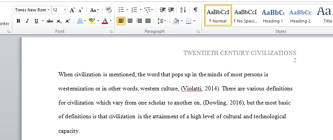The height and width of the screenshot is (140, 333).
Task: Apply subscript formatting
Action: click(59, 21)
